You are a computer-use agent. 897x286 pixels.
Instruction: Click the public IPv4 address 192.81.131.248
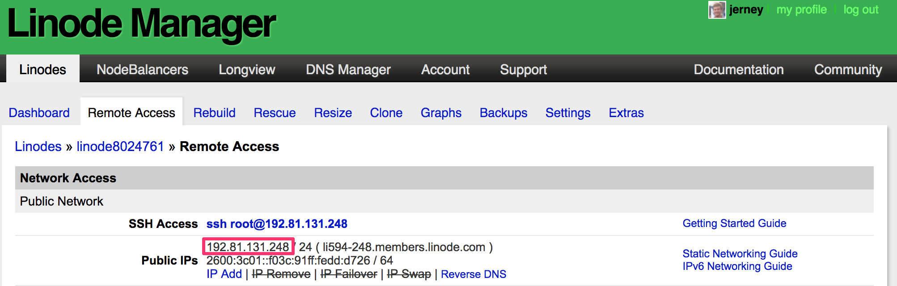point(248,247)
